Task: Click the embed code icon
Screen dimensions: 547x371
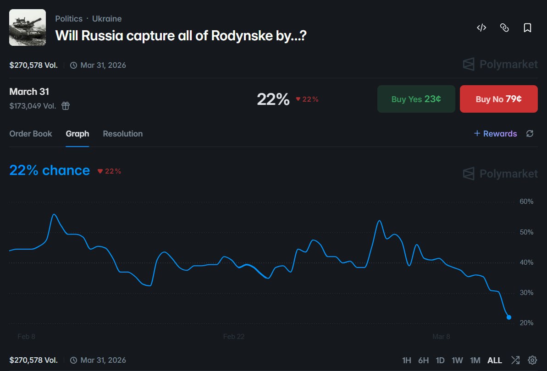Action: pyautogui.click(x=481, y=27)
